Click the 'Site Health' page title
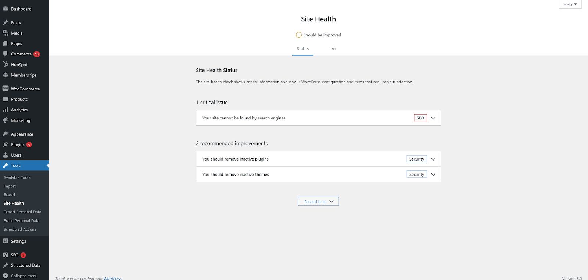Screen dimensions: 588x280 click(x=318, y=19)
